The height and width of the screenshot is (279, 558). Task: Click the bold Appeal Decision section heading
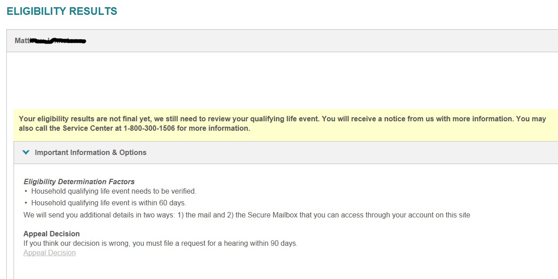(x=52, y=234)
